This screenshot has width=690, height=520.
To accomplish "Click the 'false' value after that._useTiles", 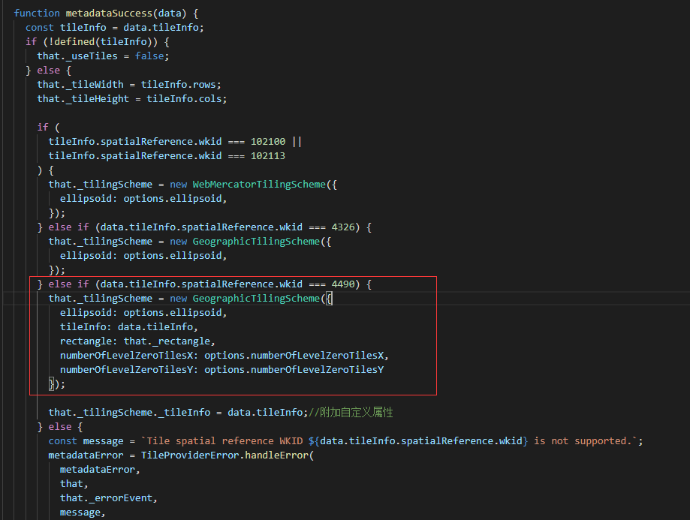I will pyautogui.click(x=149, y=56).
